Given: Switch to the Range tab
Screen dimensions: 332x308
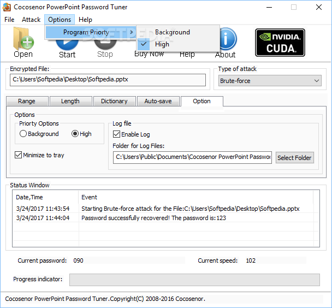Looking at the screenshot, I should (x=27, y=101).
